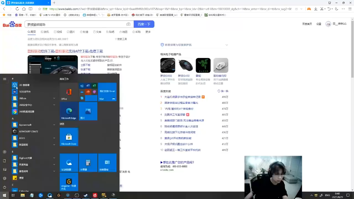Click the bookmark star next to address bar
This screenshot has width=354, height=199.
[x=39, y=9]
